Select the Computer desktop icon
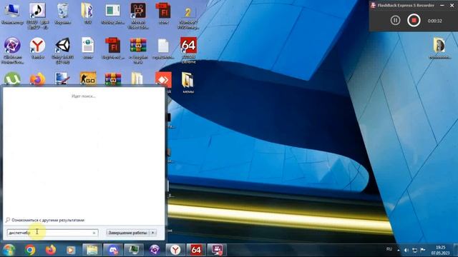The height and width of the screenshot is (257, 458). tap(12, 14)
